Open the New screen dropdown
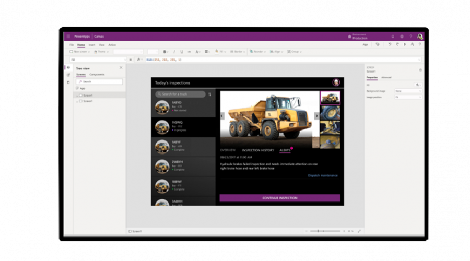The width and height of the screenshot is (470, 261). point(80,52)
